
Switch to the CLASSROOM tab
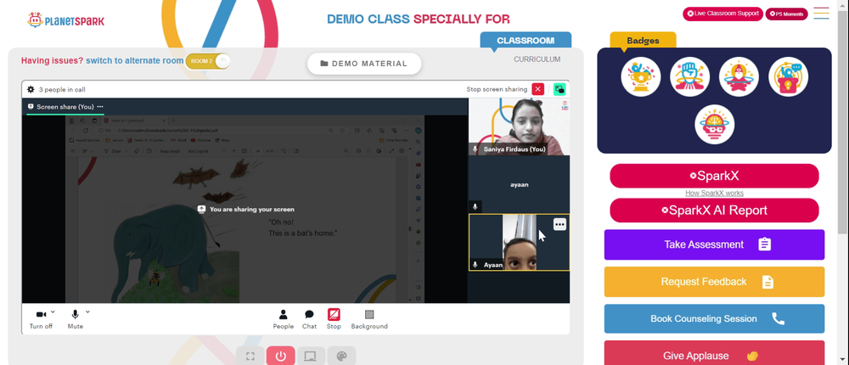(526, 41)
